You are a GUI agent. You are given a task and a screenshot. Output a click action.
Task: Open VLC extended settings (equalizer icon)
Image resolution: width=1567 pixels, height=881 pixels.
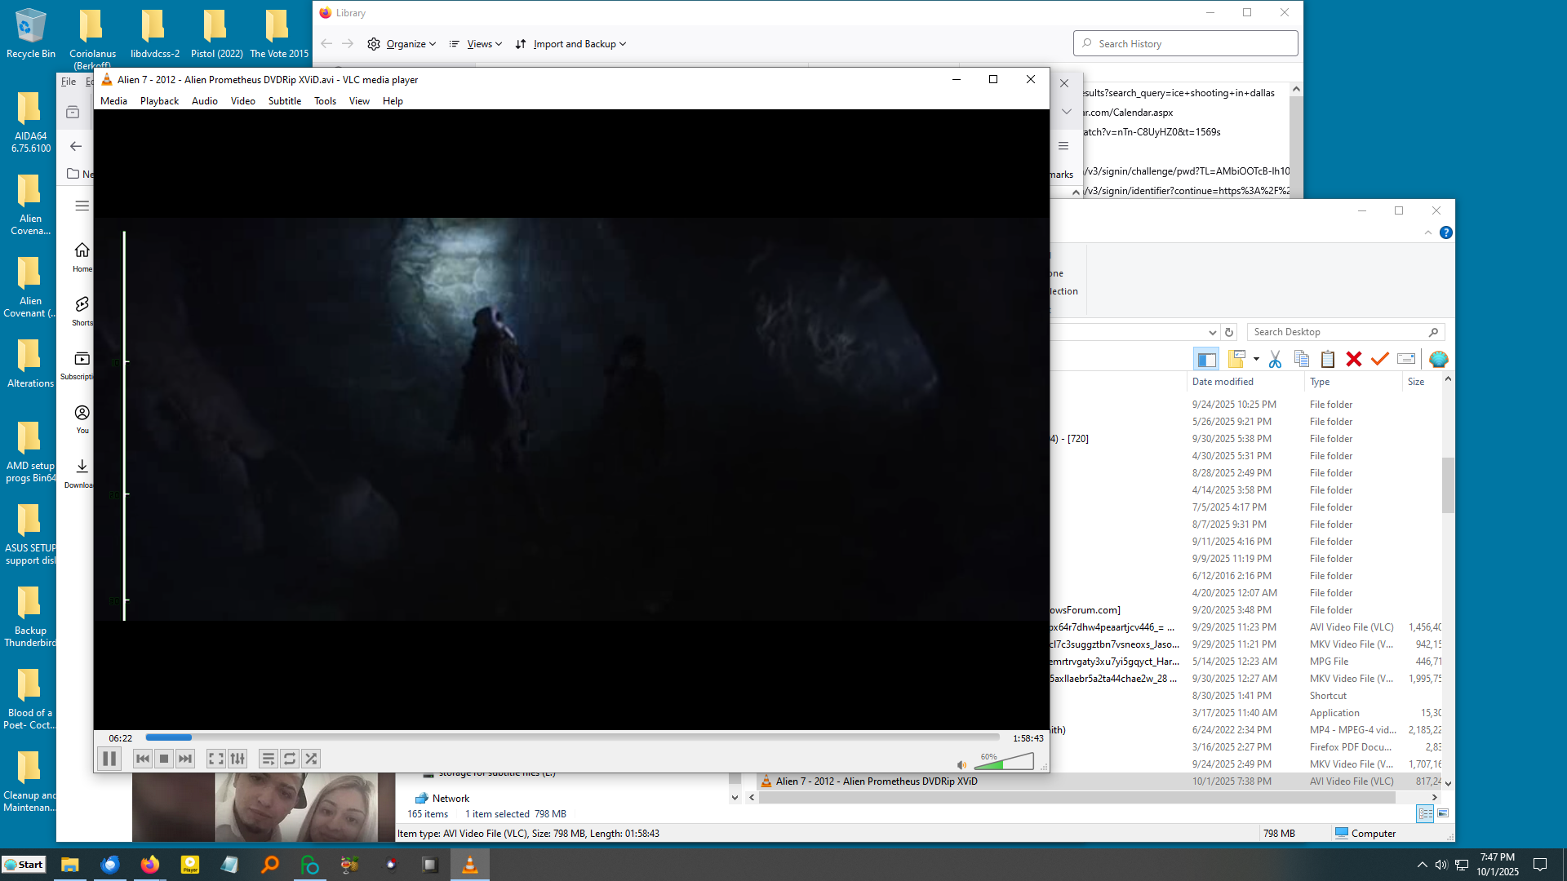(x=237, y=759)
